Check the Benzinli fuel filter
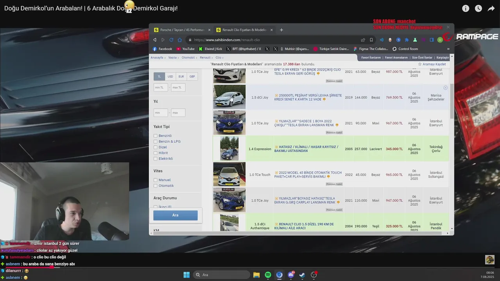 coord(155,136)
